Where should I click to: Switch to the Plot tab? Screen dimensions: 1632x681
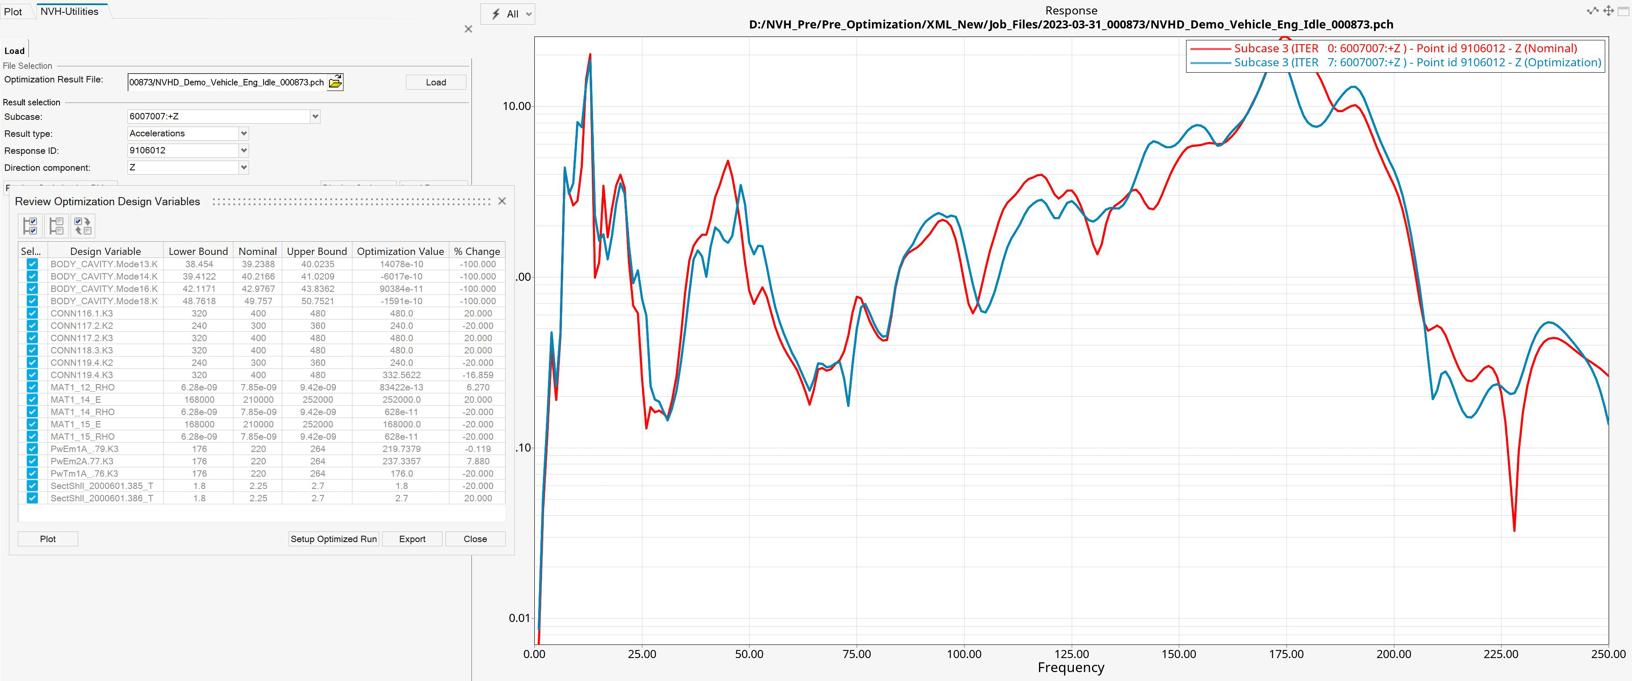[x=13, y=11]
